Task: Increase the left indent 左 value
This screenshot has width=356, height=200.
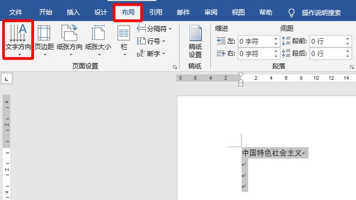Action: pos(276,39)
